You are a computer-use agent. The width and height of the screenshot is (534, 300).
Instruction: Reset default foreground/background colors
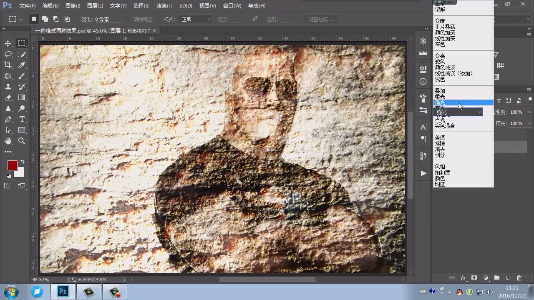click(8, 176)
